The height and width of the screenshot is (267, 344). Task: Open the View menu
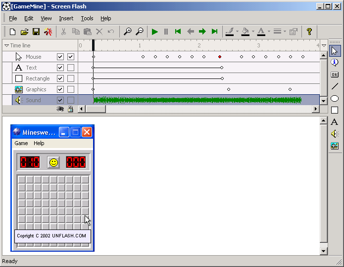click(x=46, y=18)
